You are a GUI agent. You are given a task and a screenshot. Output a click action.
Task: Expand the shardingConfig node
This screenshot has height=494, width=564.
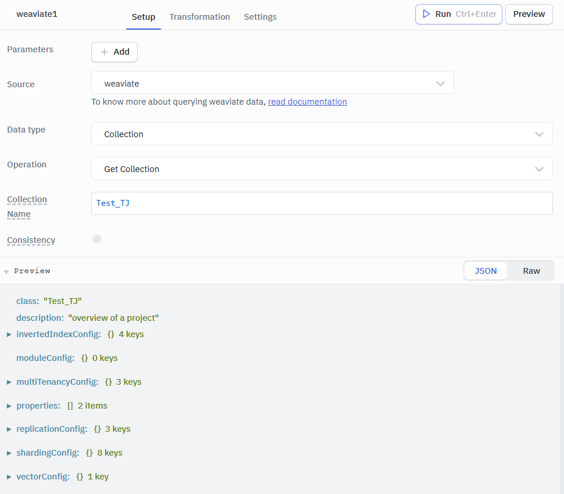point(9,453)
